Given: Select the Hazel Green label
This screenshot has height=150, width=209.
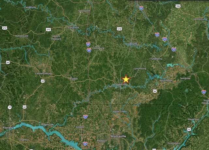Looking at the screenshot, I should click(120, 112).
